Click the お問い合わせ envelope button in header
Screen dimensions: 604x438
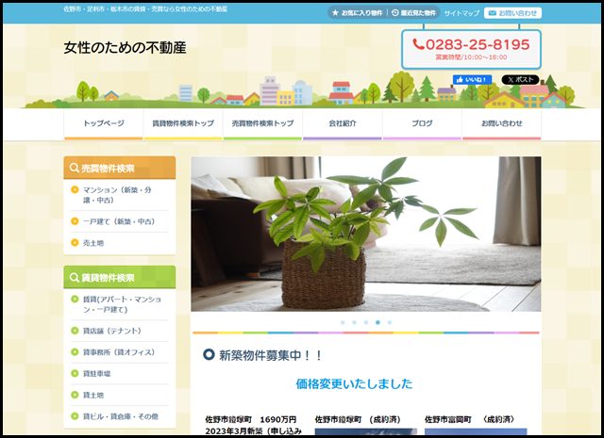tap(512, 13)
